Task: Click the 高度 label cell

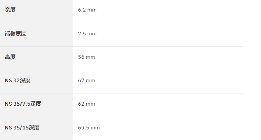Action: (36, 58)
